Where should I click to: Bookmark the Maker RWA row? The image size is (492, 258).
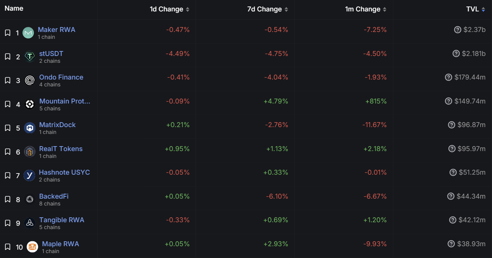pos(8,33)
